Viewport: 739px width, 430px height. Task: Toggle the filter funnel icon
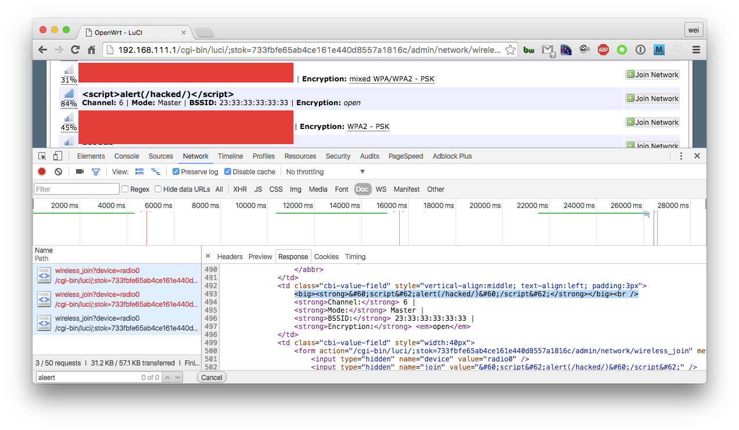point(96,172)
